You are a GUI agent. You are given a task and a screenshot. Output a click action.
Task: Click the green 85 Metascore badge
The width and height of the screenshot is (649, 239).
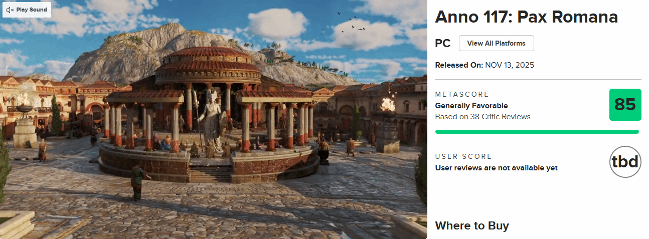[625, 105]
